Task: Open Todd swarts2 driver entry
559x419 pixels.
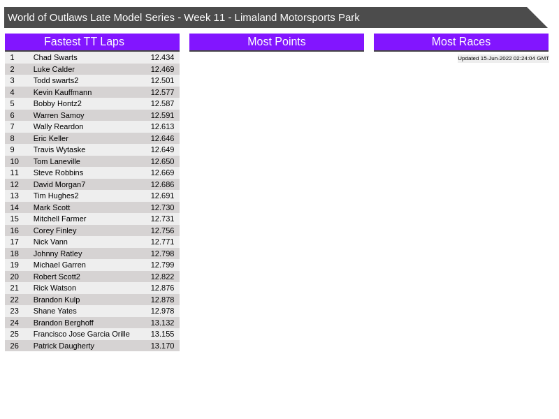Action: pyautogui.click(x=56, y=80)
